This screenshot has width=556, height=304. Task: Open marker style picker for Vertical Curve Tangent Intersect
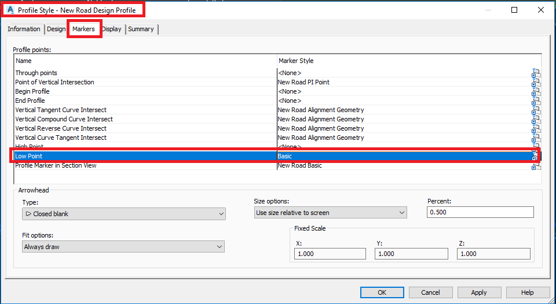536,138
